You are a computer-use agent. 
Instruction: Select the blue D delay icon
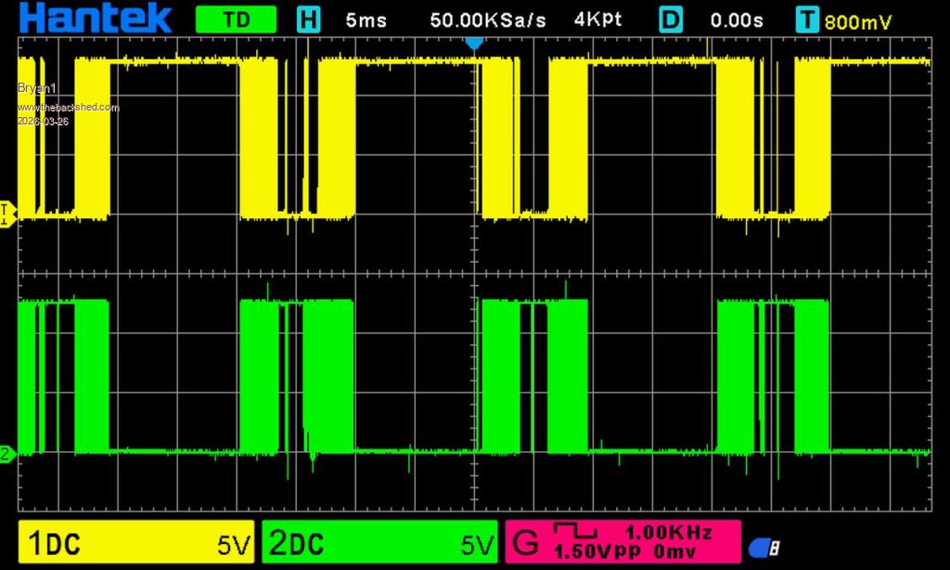[x=670, y=19]
